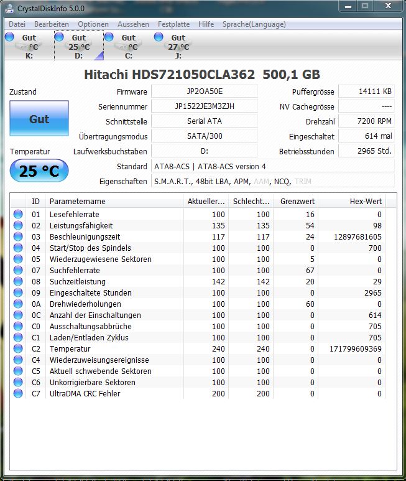Viewport: 406px width, 481px height.
Task: Click the drive title Hitachi HDS721050CLA362
Action: (169, 75)
